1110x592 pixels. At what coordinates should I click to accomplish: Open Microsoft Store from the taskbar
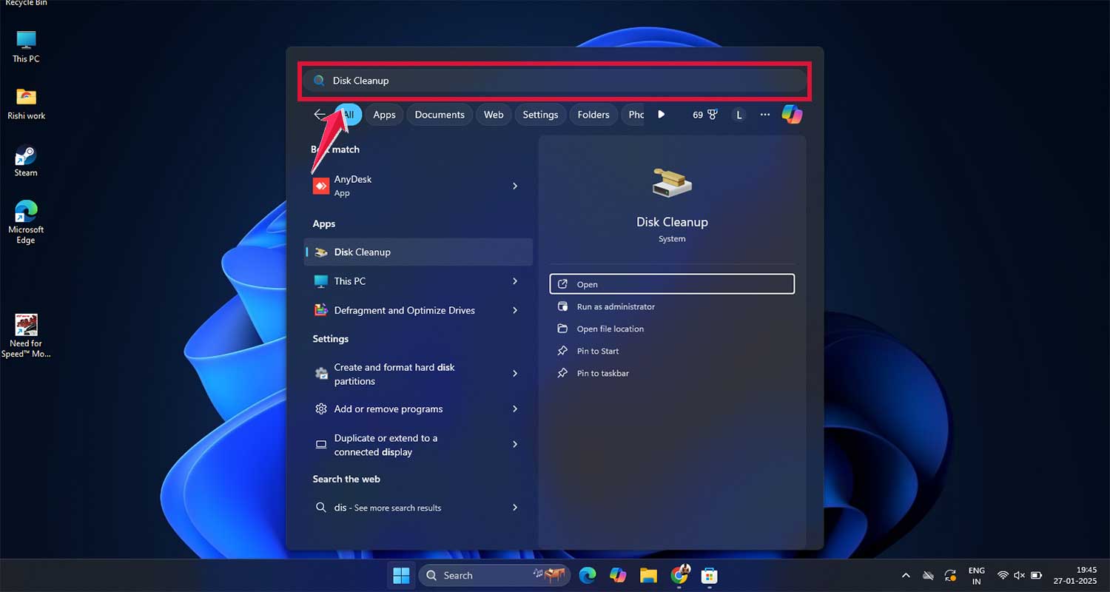click(x=709, y=575)
